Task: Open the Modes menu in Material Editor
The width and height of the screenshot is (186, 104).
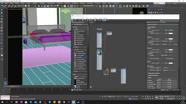Action: pyautogui.click(x=74, y=18)
